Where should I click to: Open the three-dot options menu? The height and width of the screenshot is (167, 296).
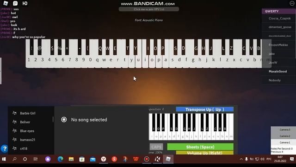pyautogui.click(x=292, y=3)
